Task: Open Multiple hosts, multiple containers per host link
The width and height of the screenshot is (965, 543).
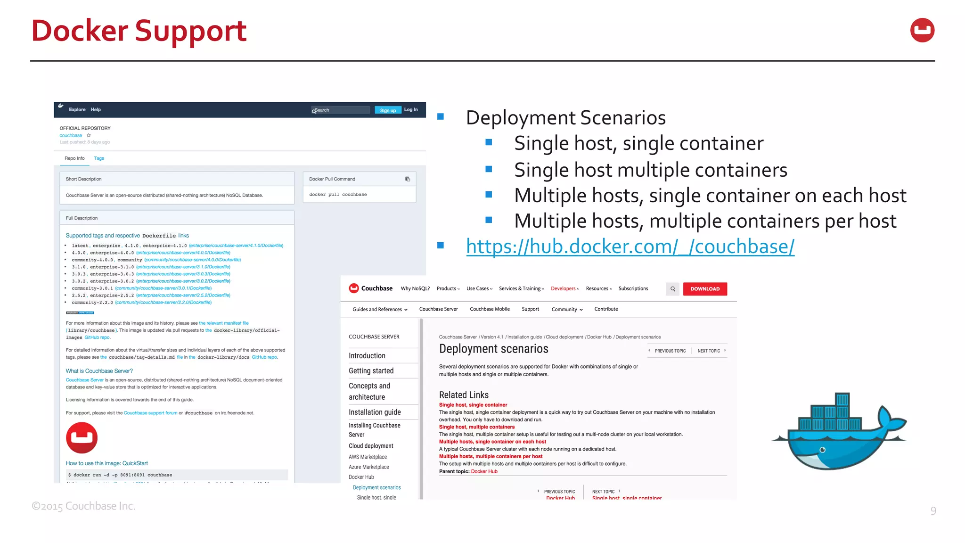Action: [x=491, y=456]
